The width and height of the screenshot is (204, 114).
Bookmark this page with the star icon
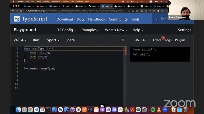[137, 11]
